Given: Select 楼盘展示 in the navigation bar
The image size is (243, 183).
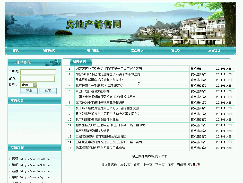Looking at the screenshot, I should (137, 50).
